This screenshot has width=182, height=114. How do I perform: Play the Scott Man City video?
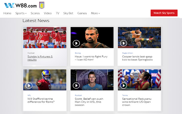76,85
